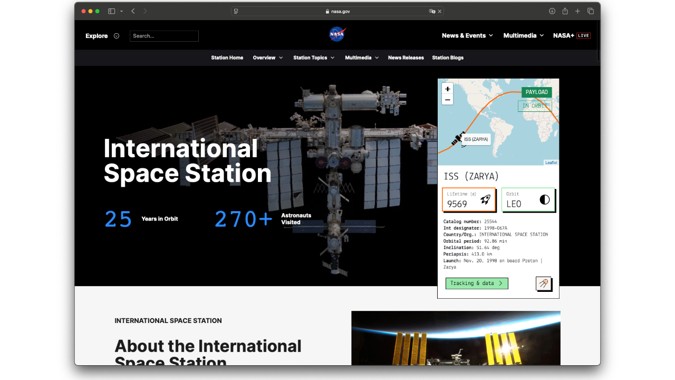Toggle Safari sidebar panel icon
Screen dimensions: 675x380
[x=111, y=11]
